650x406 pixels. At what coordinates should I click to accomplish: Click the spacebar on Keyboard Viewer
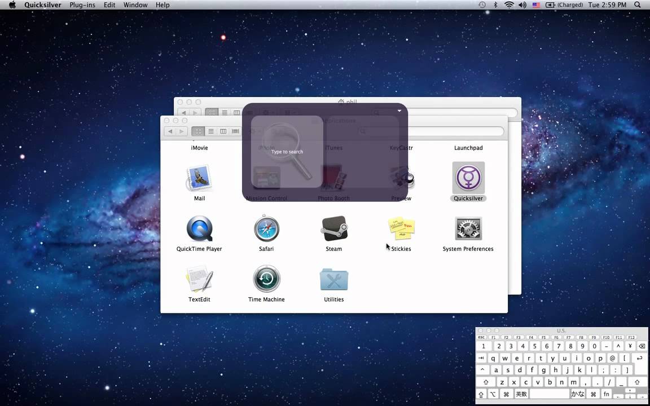click(x=550, y=394)
